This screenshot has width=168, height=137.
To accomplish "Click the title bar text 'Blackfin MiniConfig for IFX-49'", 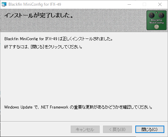I will coord(35,4).
